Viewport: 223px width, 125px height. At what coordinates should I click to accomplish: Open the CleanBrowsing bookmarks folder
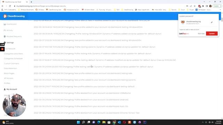click(x=127, y=10)
